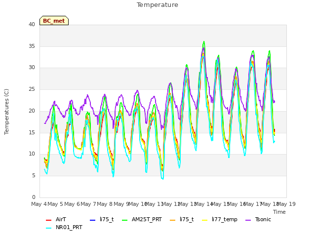Click the y-axis tick label 10
The height and width of the screenshot is (237, 316).
point(32,154)
